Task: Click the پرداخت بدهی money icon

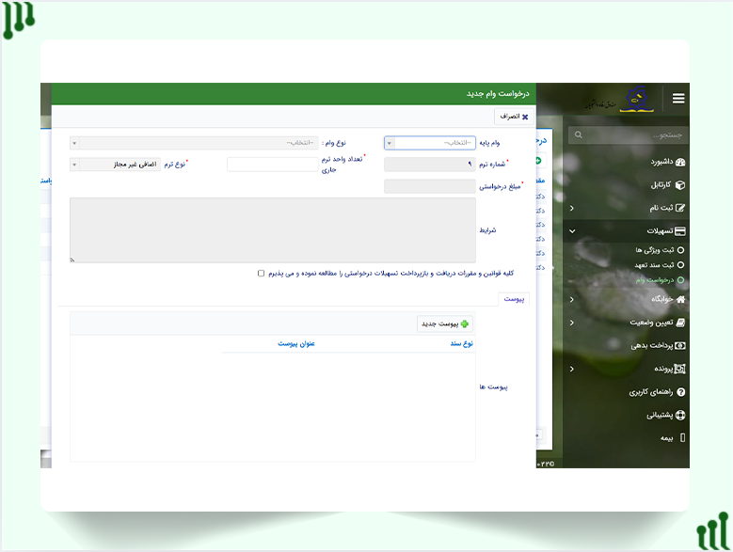Action: point(680,345)
